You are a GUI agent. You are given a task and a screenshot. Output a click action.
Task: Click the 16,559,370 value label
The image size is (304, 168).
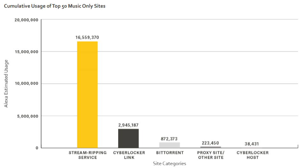point(87,37)
